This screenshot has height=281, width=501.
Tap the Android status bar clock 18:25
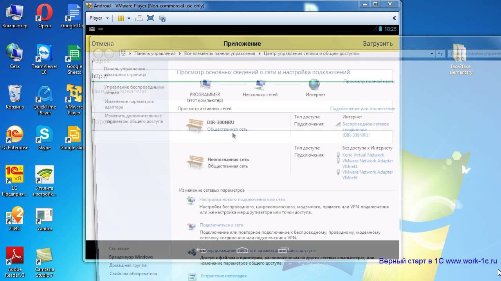tap(390, 29)
